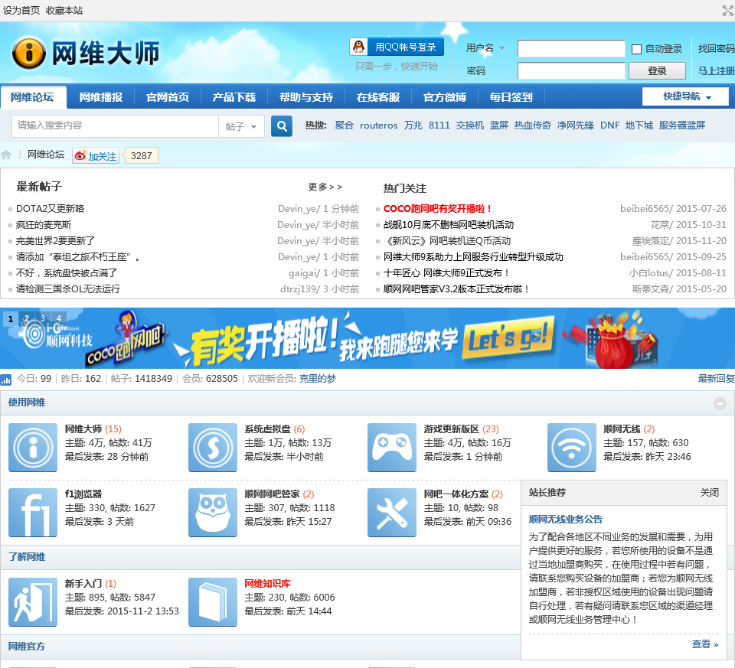Open the 帖子 search type dropdown
Image resolution: width=735 pixels, height=668 pixels.
241,126
